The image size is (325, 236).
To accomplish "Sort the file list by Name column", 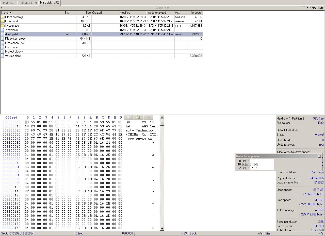I will (32, 12).
